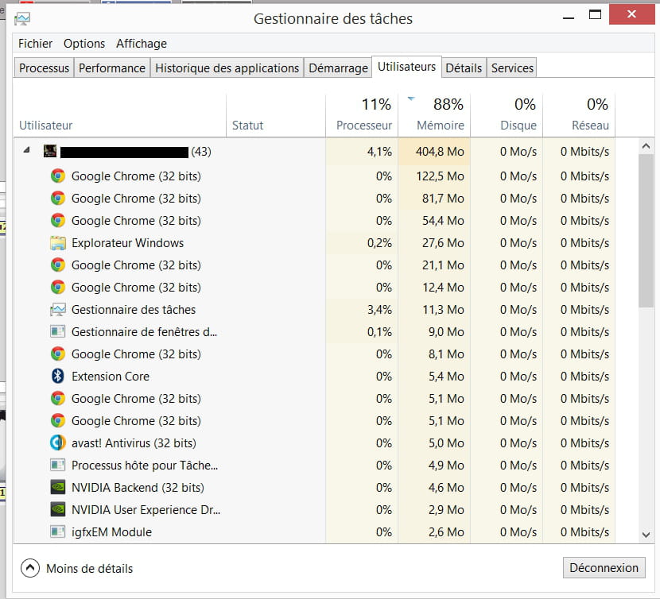Open the Affichage menu

point(141,44)
